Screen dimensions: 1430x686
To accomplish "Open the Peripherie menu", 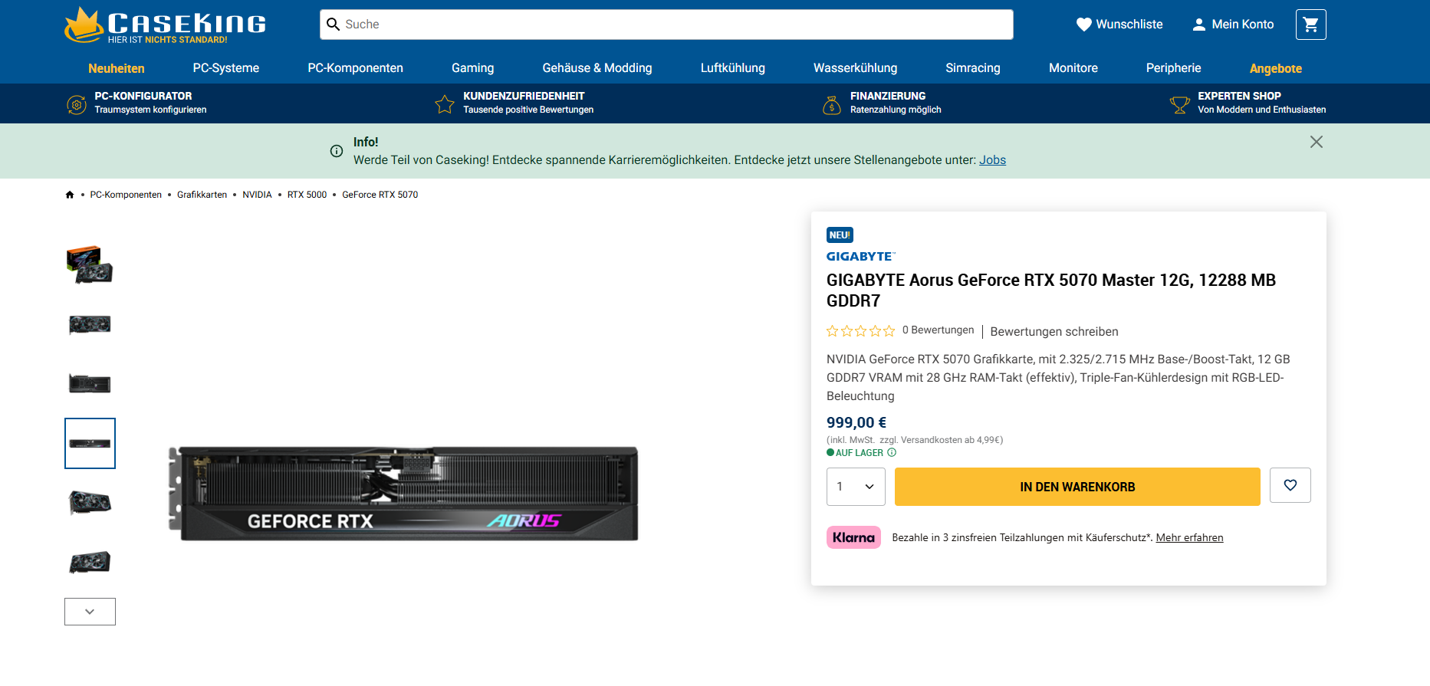I will (x=1174, y=68).
